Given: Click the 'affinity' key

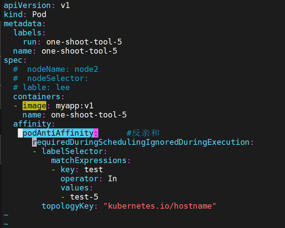Looking at the screenshot, I should tap(32, 124).
